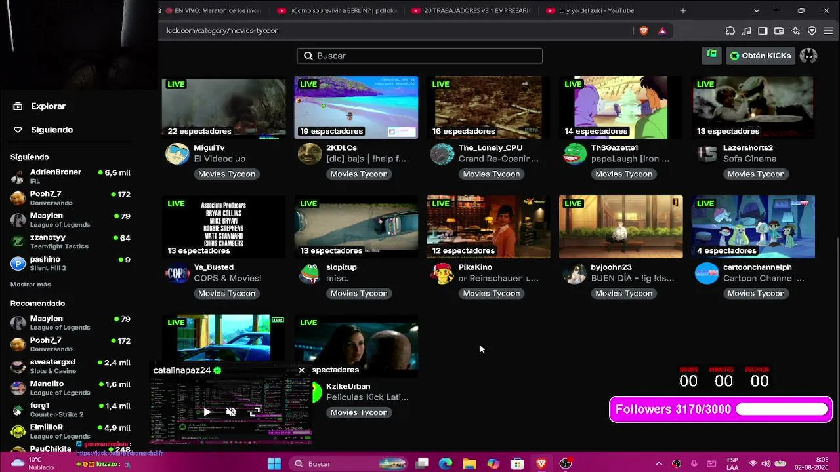Viewport: 840px width, 472px height.
Task: Expand the tab search chevron
Action: (757, 10)
